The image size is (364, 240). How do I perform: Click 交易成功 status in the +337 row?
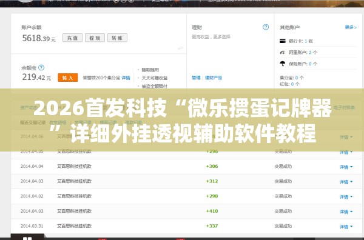tap(283, 226)
